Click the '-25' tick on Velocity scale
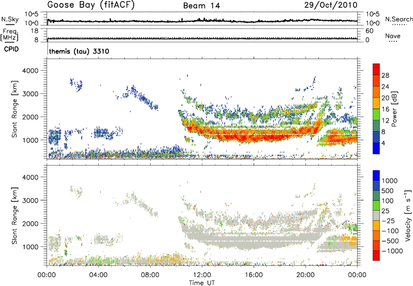Viewport: 413px width, 286px height. pyautogui.click(x=388, y=221)
